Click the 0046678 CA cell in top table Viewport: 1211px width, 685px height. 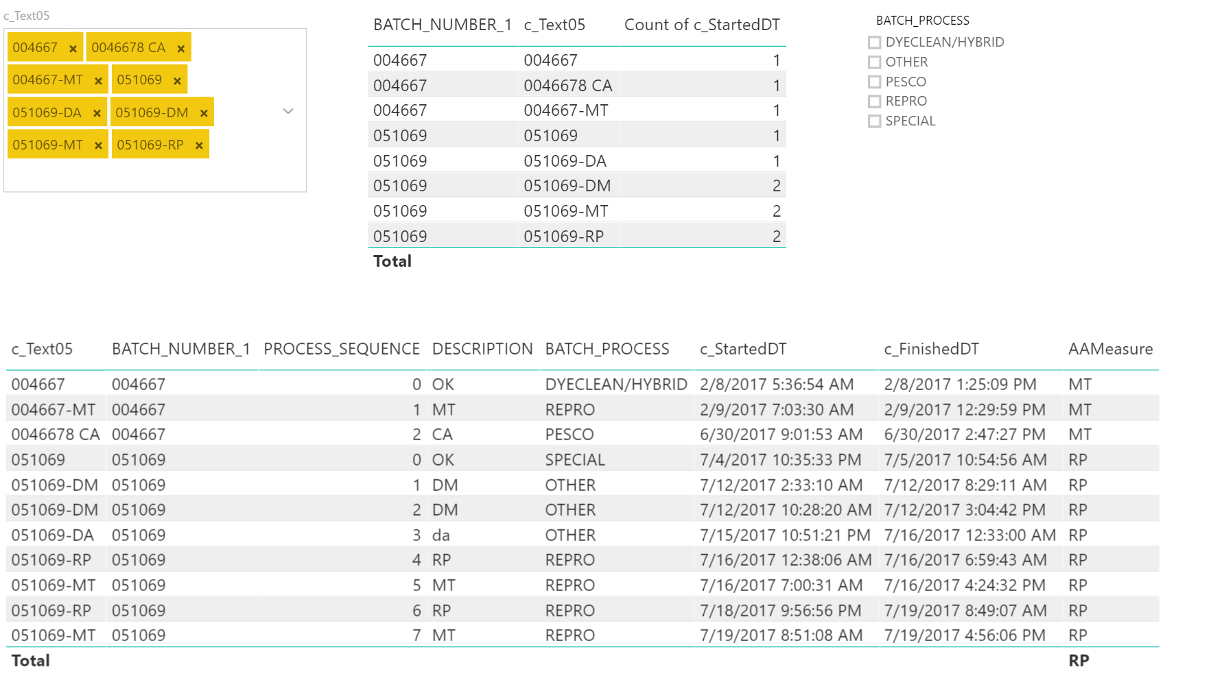(568, 86)
